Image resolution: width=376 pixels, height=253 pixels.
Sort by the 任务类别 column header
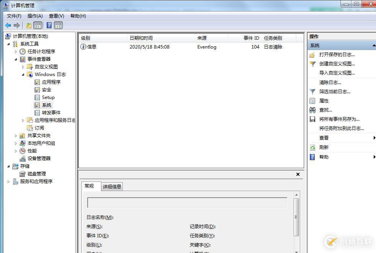(x=279, y=38)
